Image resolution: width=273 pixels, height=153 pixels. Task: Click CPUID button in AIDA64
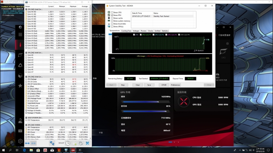pyautogui.click(x=164, y=85)
